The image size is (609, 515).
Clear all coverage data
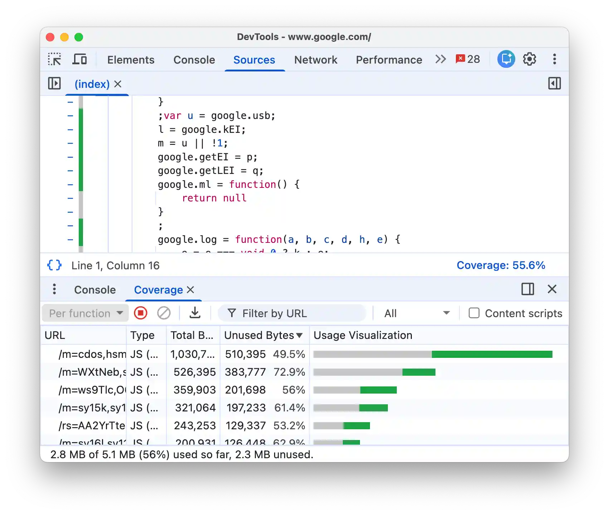tap(164, 313)
